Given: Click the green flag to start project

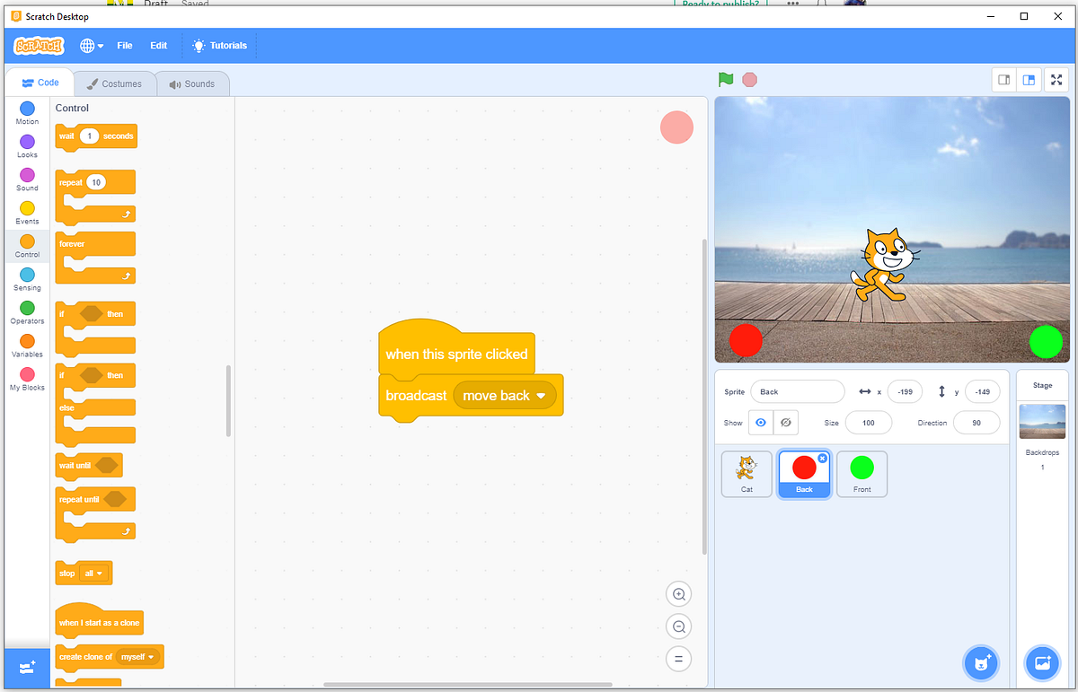Looking at the screenshot, I should point(726,79).
